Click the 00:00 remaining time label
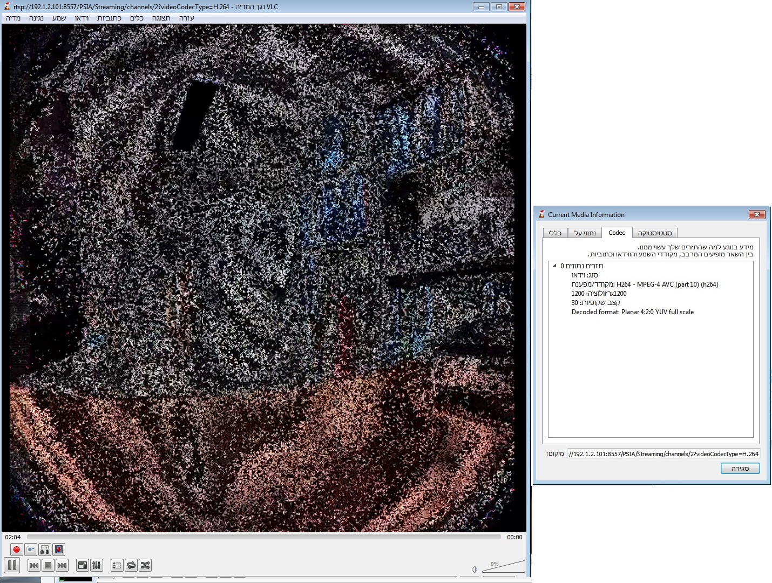Image resolution: width=772 pixels, height=583 pixels. (514, 537)
